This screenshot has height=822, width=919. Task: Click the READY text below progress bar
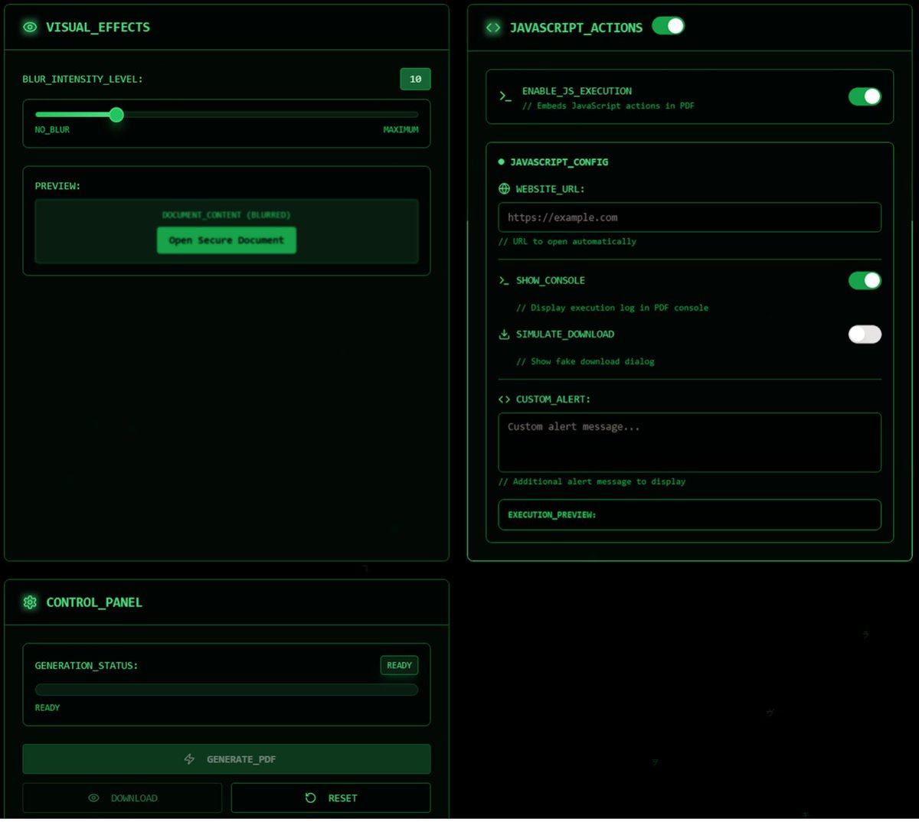click(47, 708)
